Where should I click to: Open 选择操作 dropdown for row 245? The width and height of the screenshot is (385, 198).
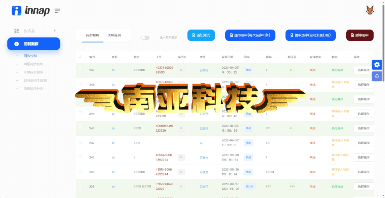tap(364, 99)
